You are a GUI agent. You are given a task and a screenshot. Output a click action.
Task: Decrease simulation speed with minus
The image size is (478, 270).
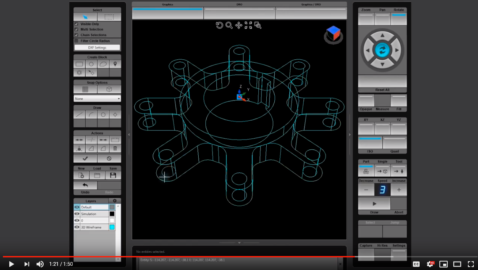[366, 190]
